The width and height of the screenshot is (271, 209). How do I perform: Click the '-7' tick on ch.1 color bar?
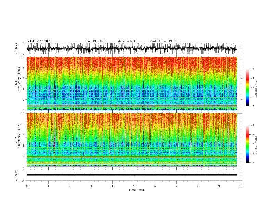tap(253, 106)
